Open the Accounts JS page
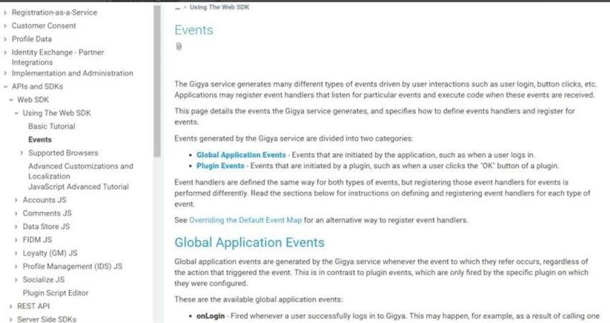This screenshot has height=323, width=610. click(45, 199)
